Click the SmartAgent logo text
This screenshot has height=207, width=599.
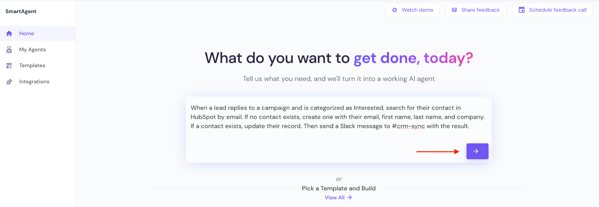[x=21, y=11]
